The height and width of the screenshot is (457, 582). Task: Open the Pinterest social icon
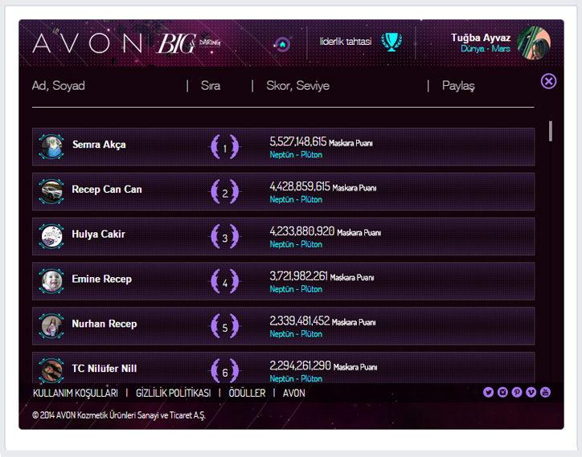tap(517, 392)
